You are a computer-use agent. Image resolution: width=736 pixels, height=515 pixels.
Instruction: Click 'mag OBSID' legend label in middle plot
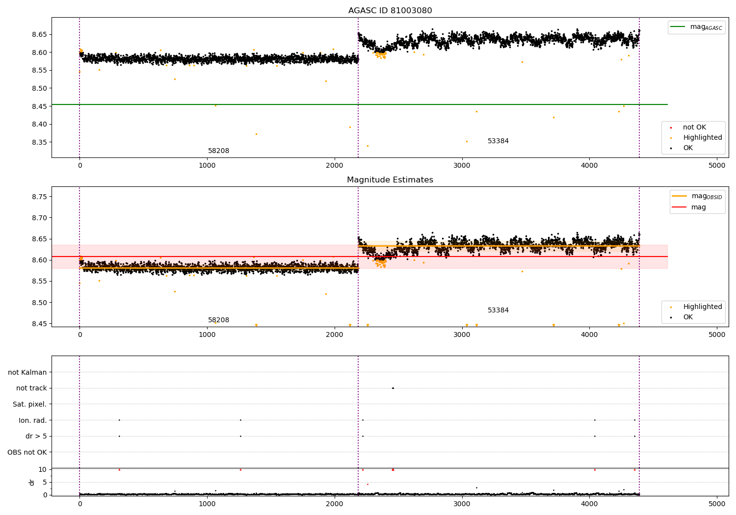(x=707, y=196)
